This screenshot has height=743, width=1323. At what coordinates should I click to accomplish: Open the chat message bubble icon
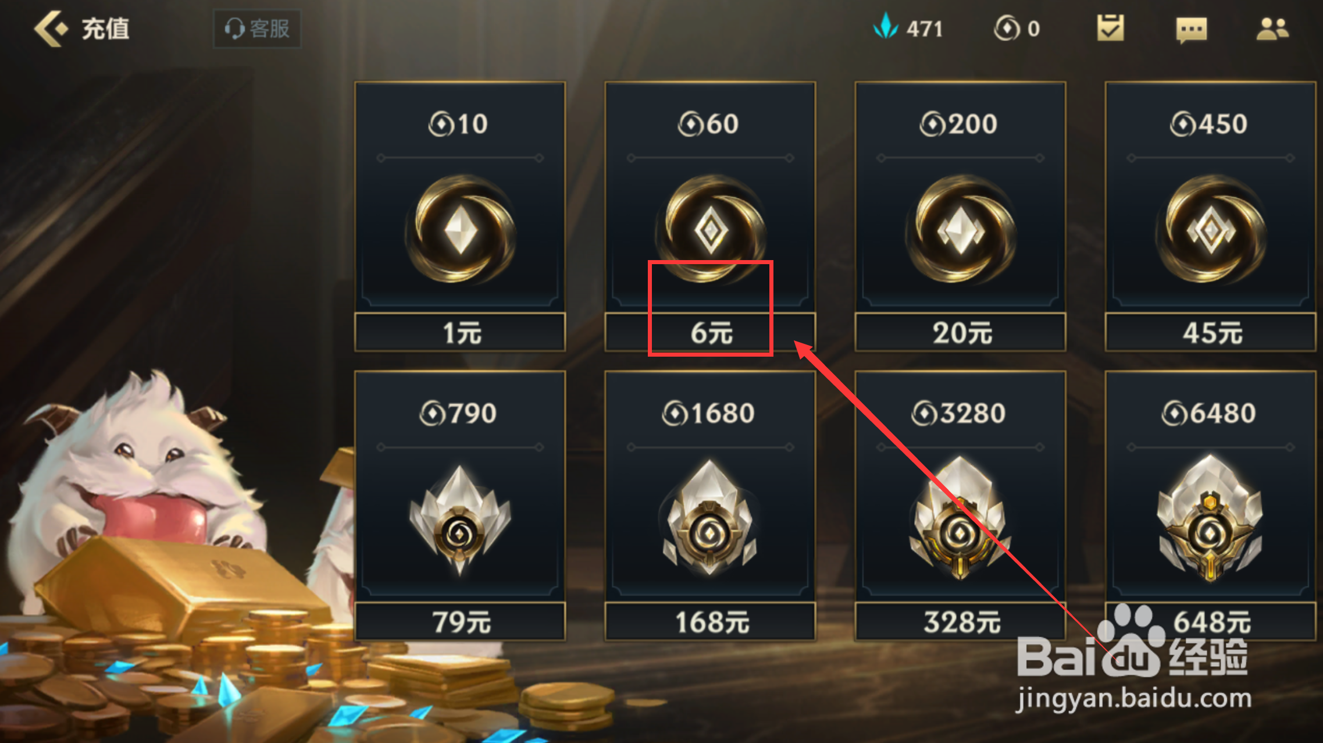click(x=1191, y=30)
